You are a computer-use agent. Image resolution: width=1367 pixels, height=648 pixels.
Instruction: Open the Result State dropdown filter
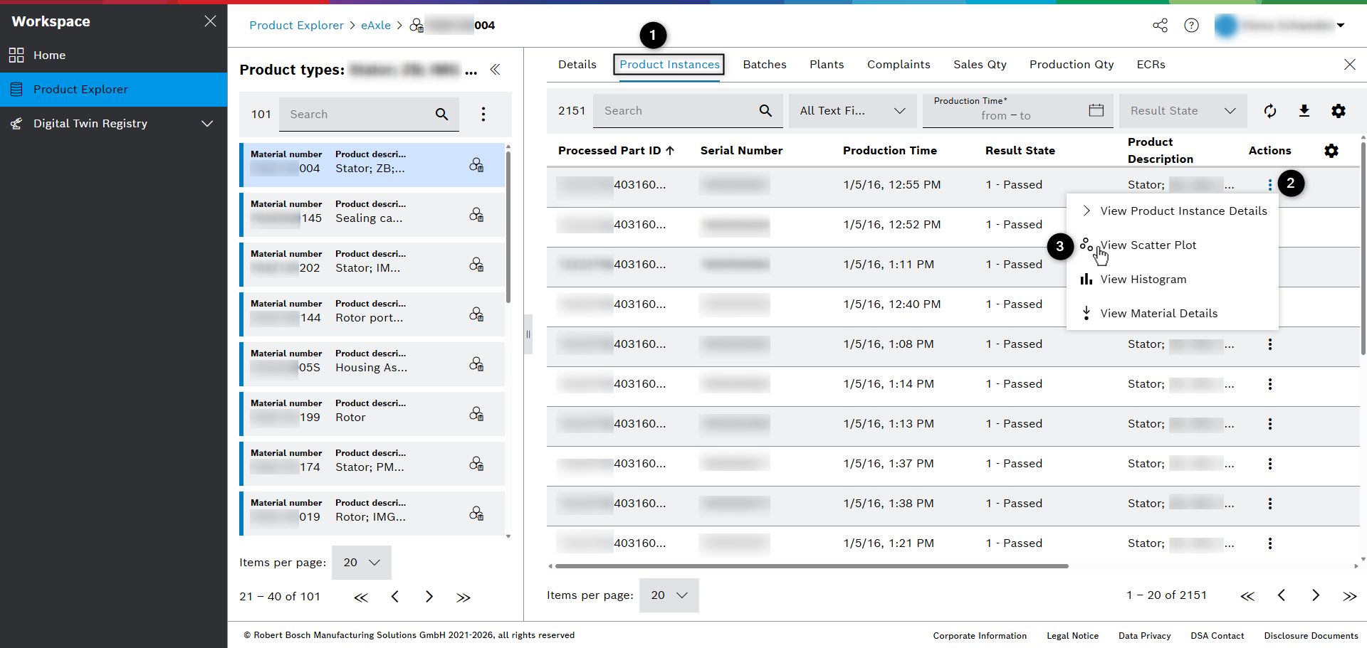click(1183, 111)
